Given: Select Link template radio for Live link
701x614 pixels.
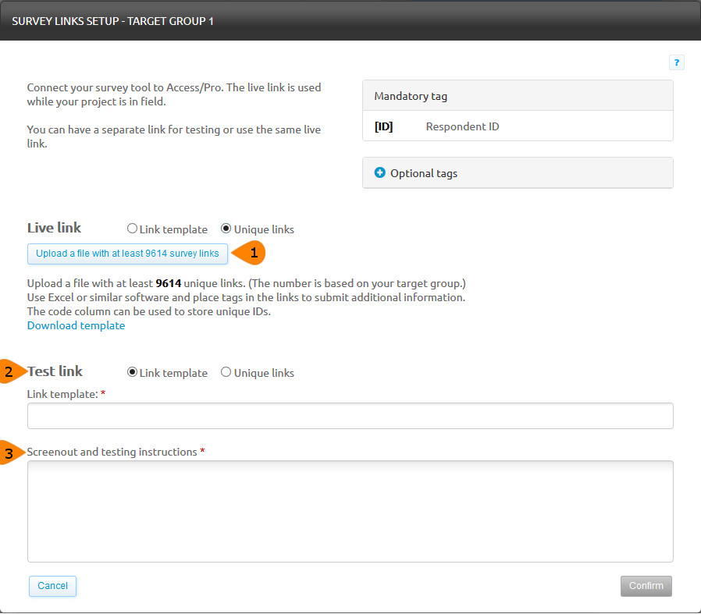Looking at the screenshot, I should point(132,229).
